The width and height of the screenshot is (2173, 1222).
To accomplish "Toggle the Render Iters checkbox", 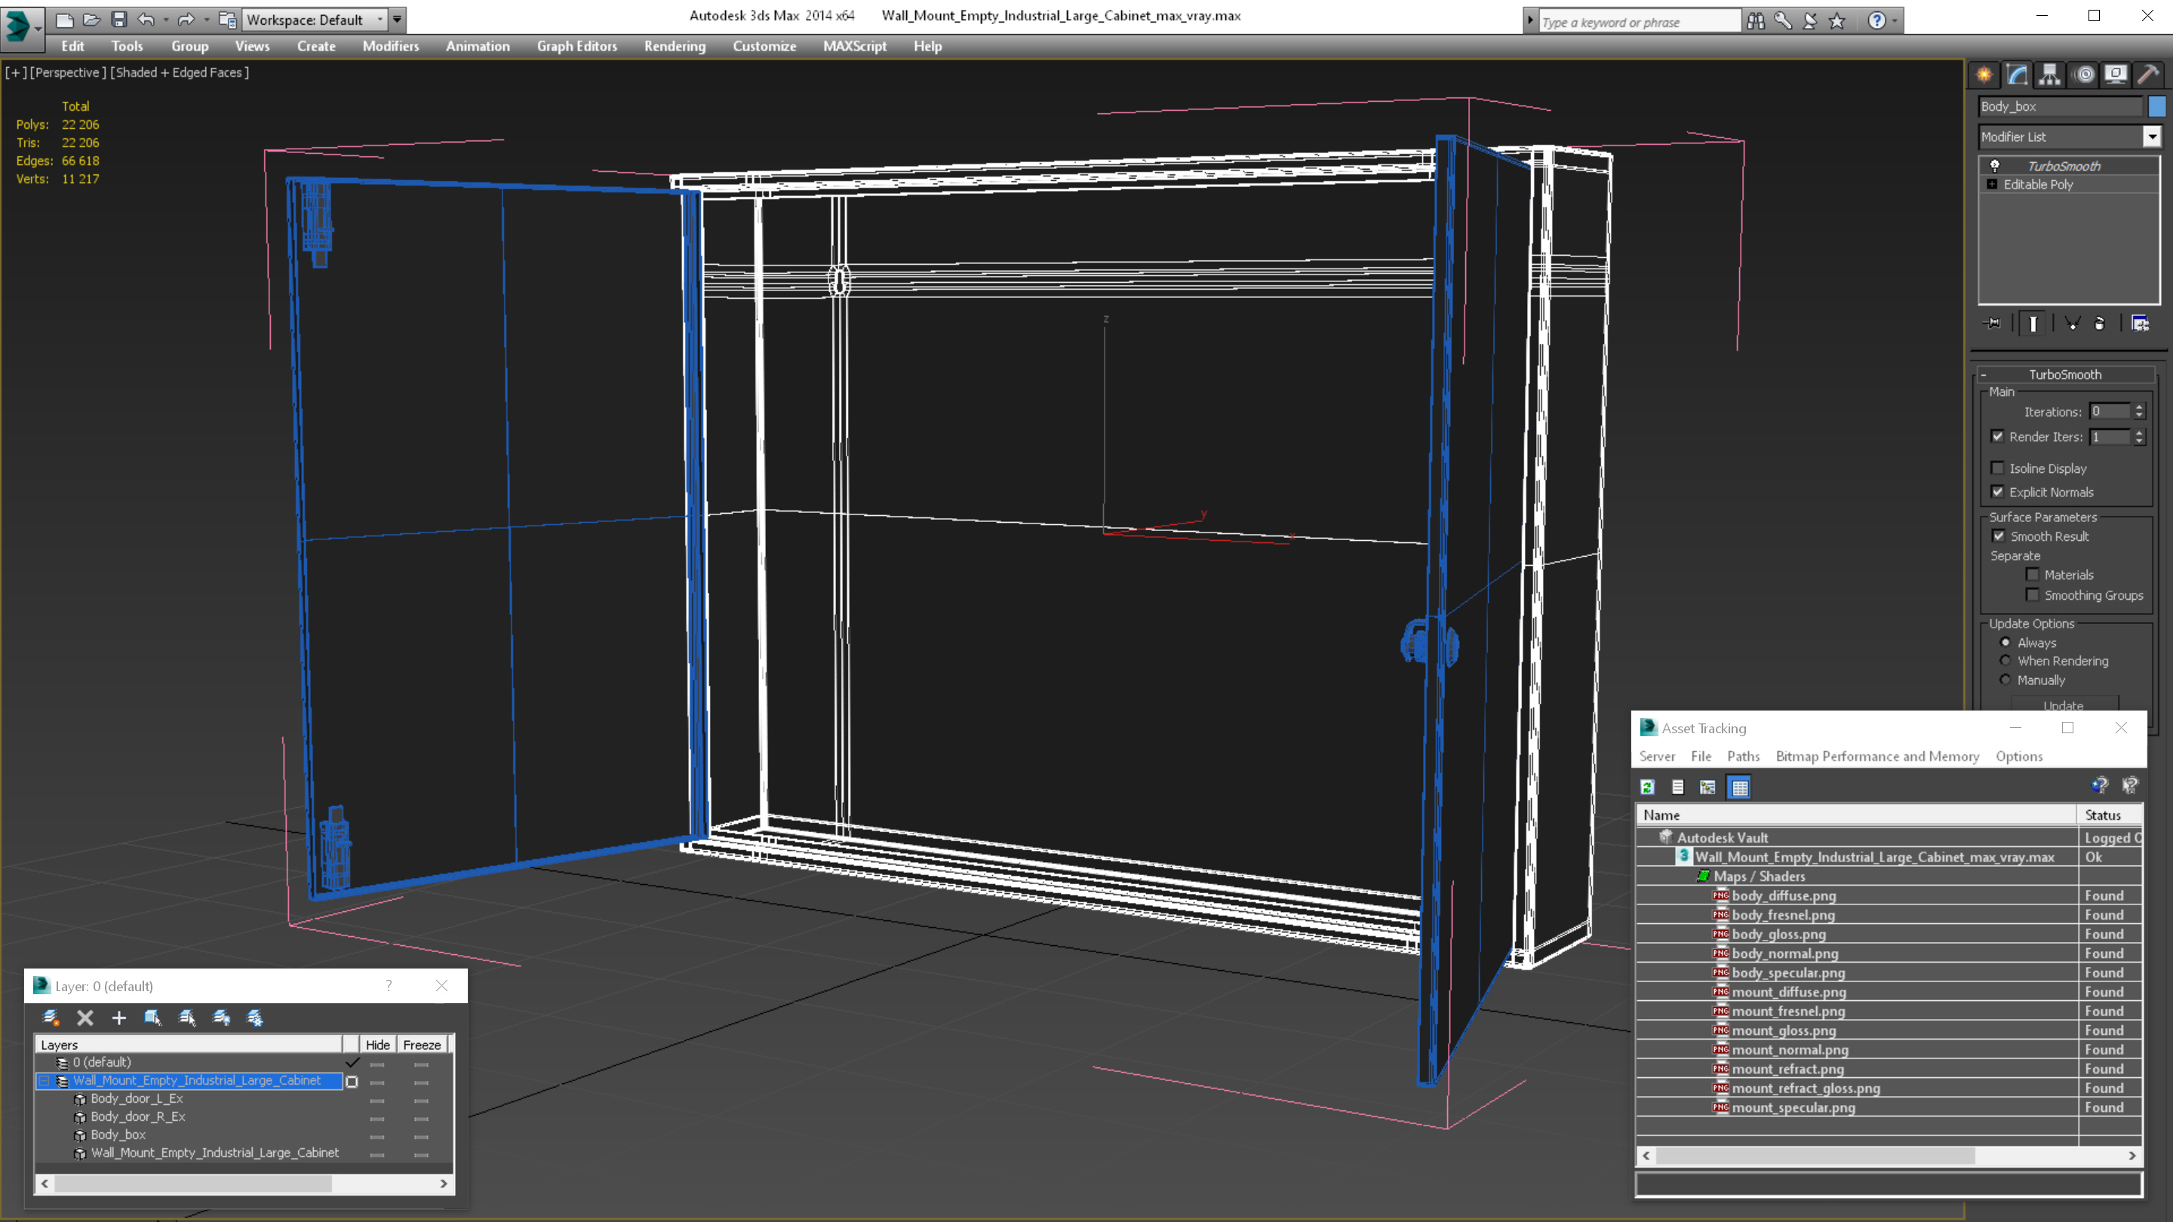I will click(1997, 437).
